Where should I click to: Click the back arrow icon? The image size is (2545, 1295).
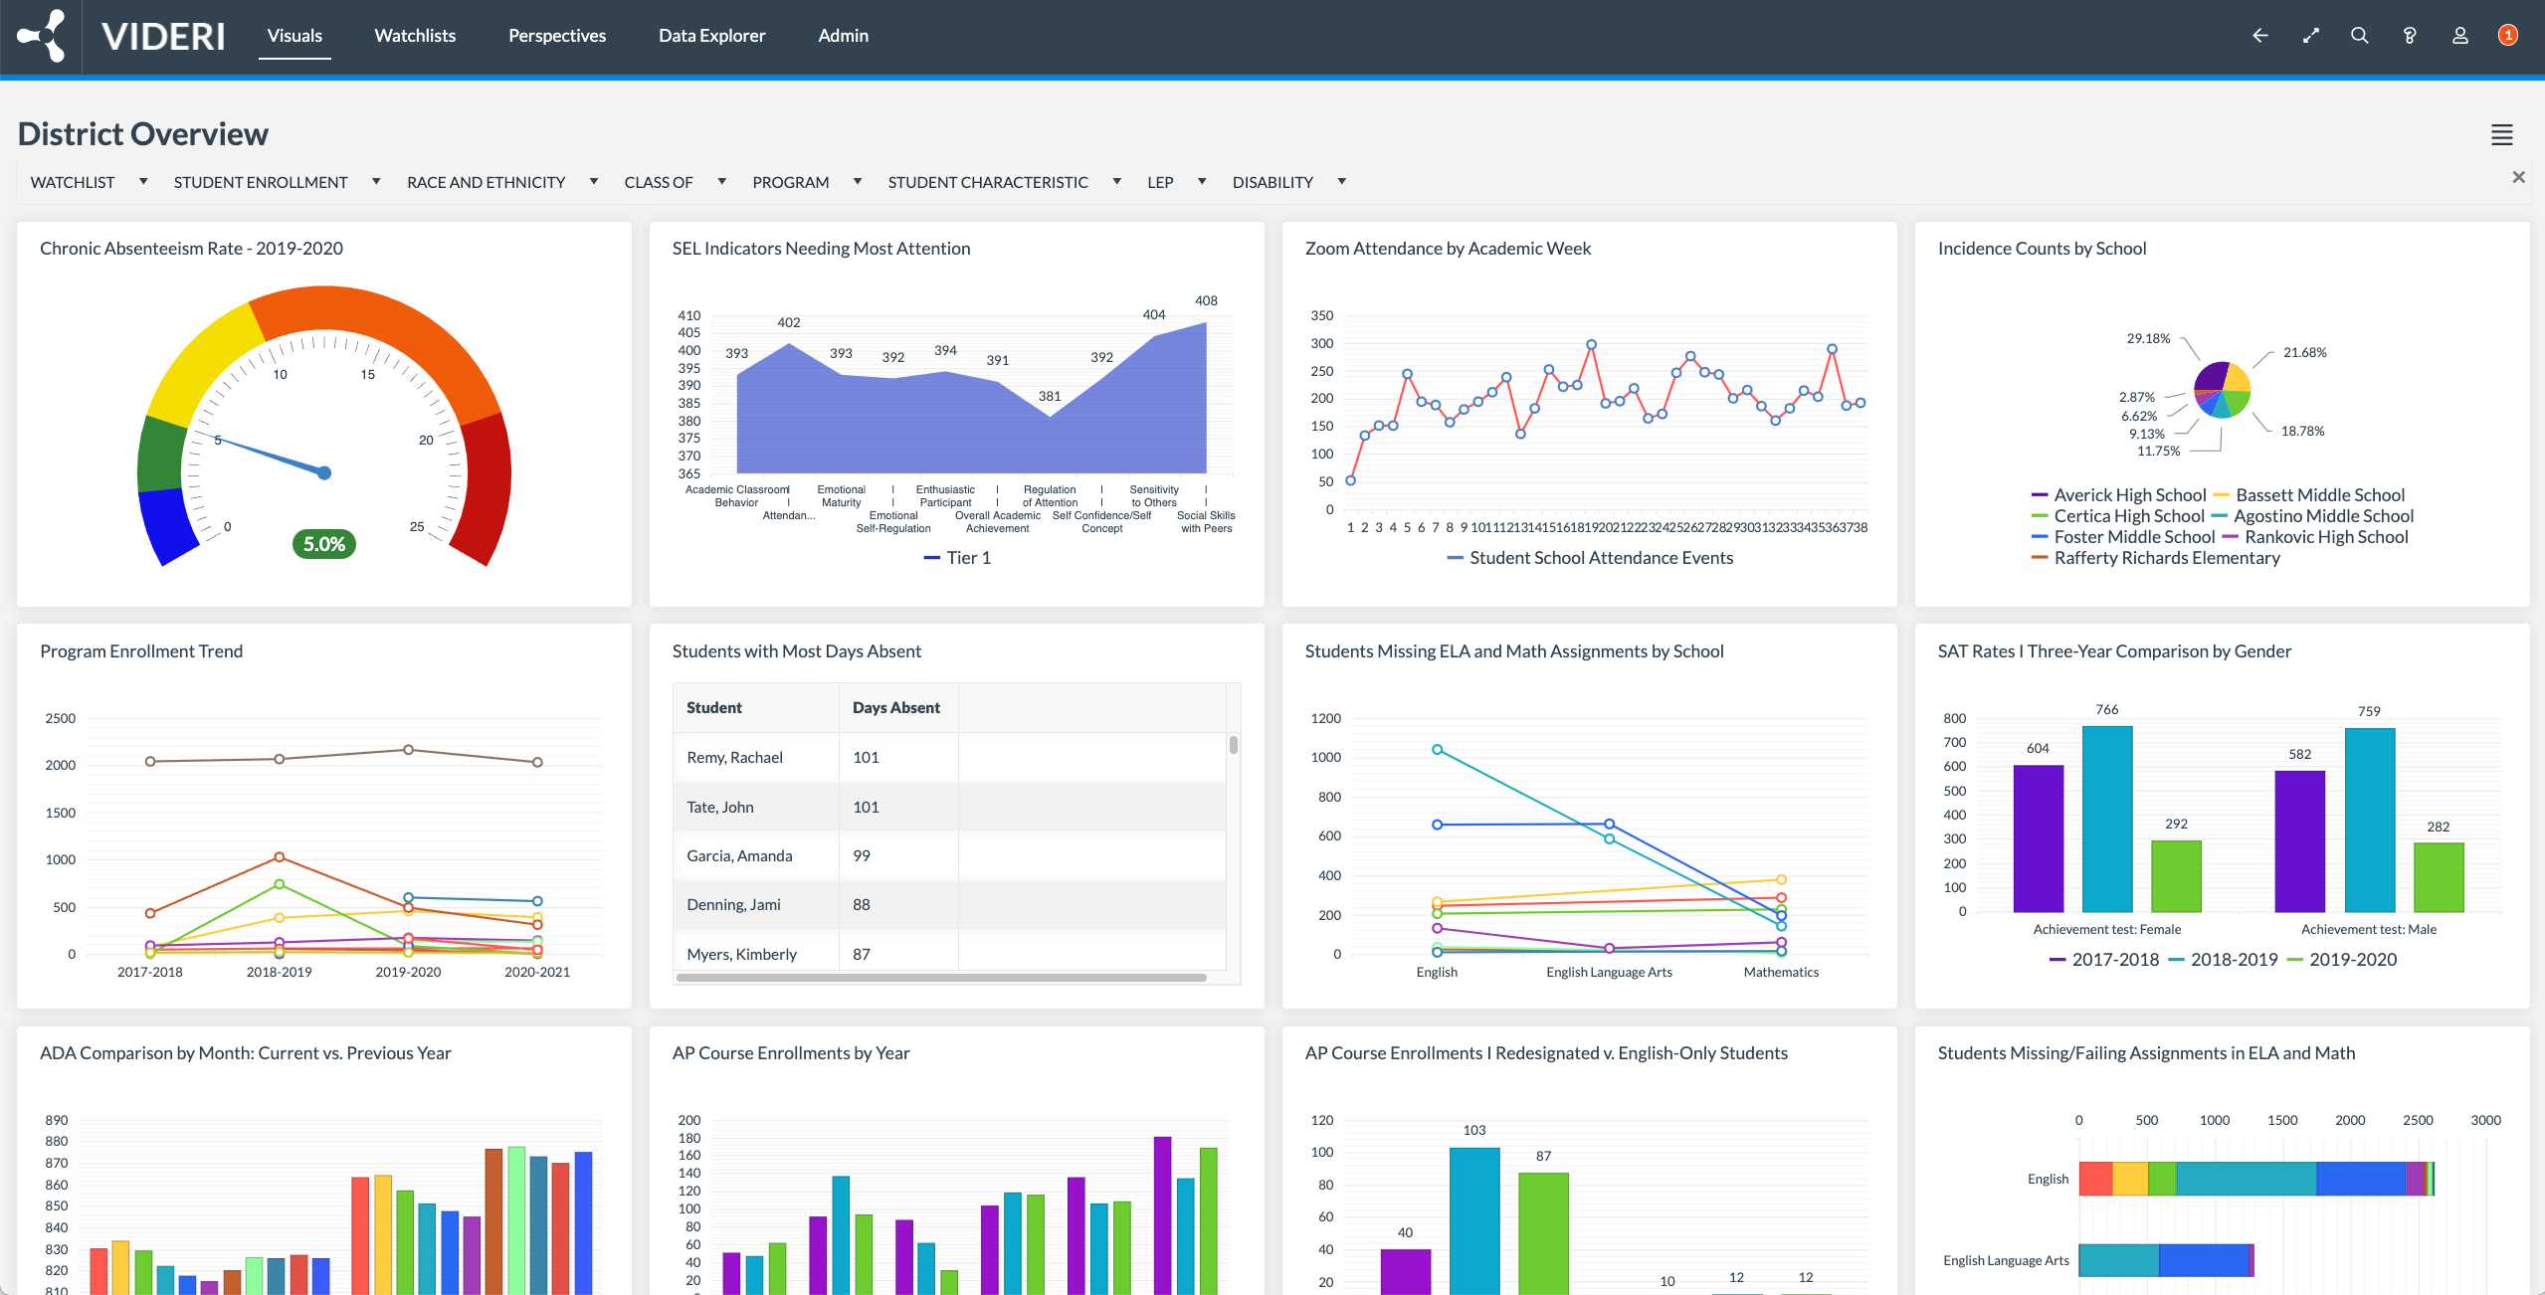tap(2260, 36)
